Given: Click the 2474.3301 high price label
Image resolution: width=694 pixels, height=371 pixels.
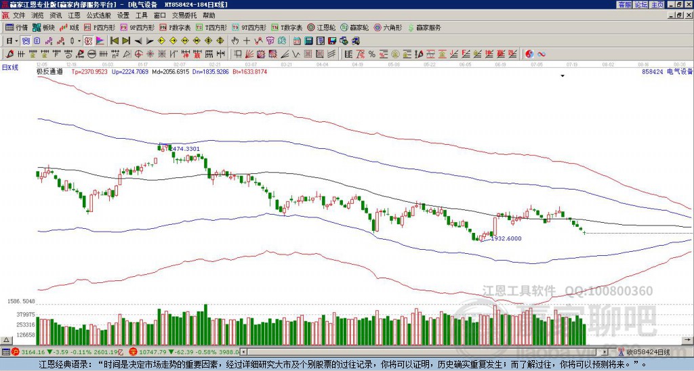Looking at the screenshot, I should click(x=184, y=149).
